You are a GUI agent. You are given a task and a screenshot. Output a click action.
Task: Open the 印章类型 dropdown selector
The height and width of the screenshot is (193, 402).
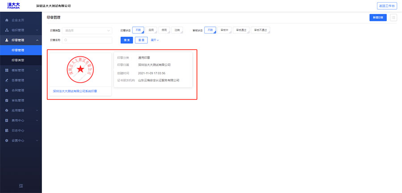[x=87, y=30]
